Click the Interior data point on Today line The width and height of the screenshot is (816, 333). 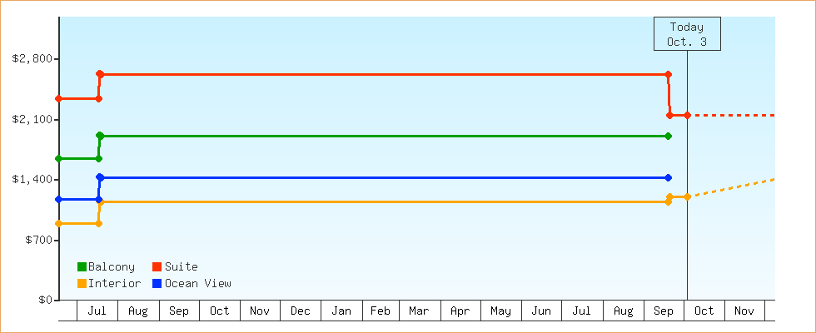click(687, 196)
